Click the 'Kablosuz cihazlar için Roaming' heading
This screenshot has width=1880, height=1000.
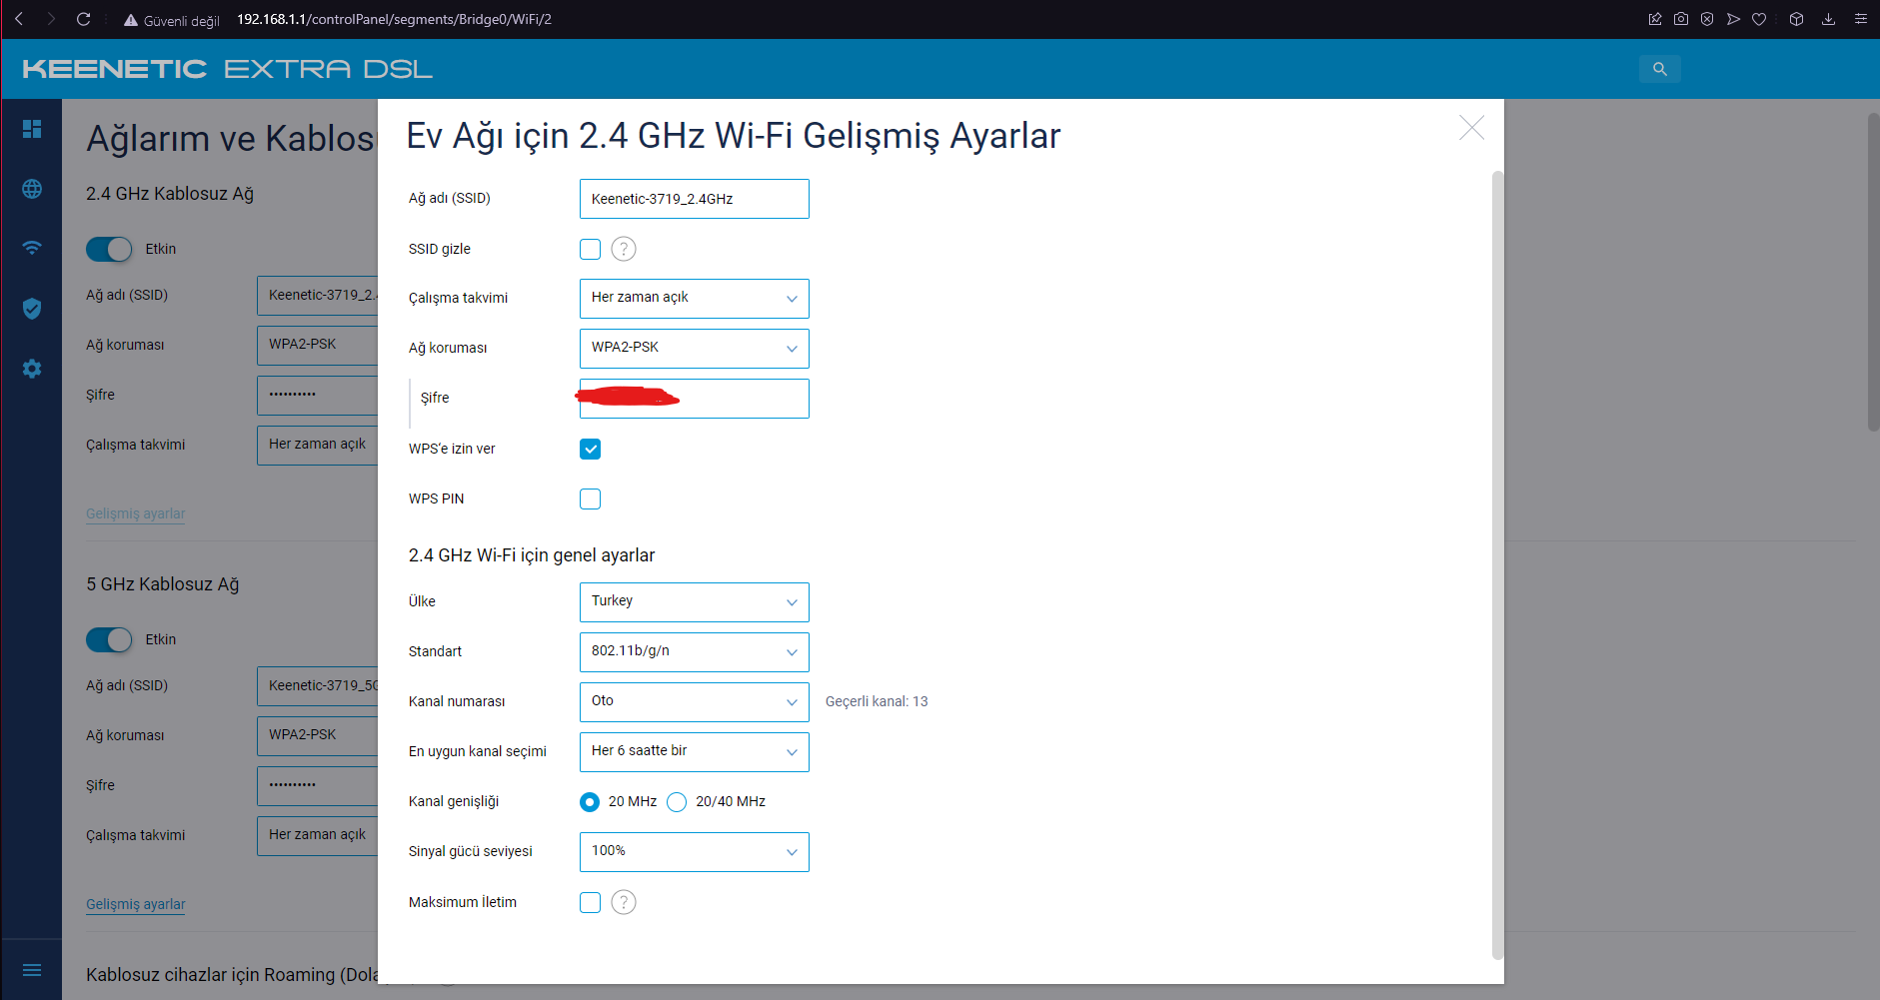pos(232,975)
